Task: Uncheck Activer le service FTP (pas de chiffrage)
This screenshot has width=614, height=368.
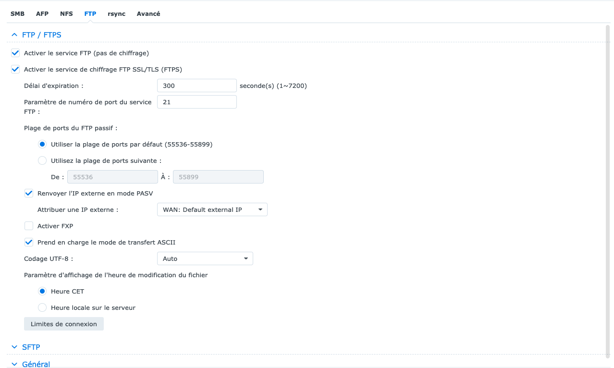Action: point(15,53)
